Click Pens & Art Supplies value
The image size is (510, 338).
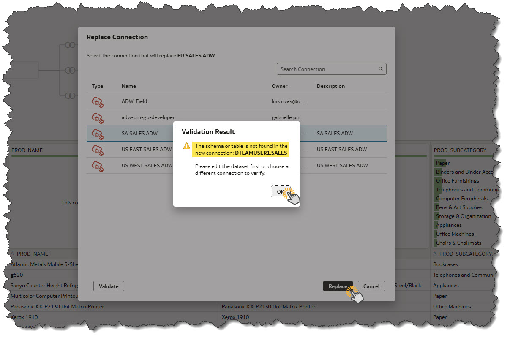[x=459, y=207]
